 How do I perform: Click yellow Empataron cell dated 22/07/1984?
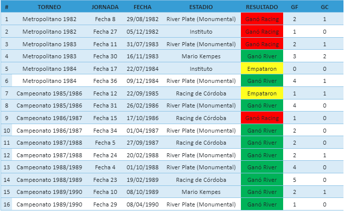pos(262,68)
